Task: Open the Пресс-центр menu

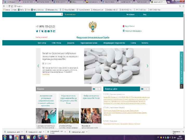Action: click(42, 43)
